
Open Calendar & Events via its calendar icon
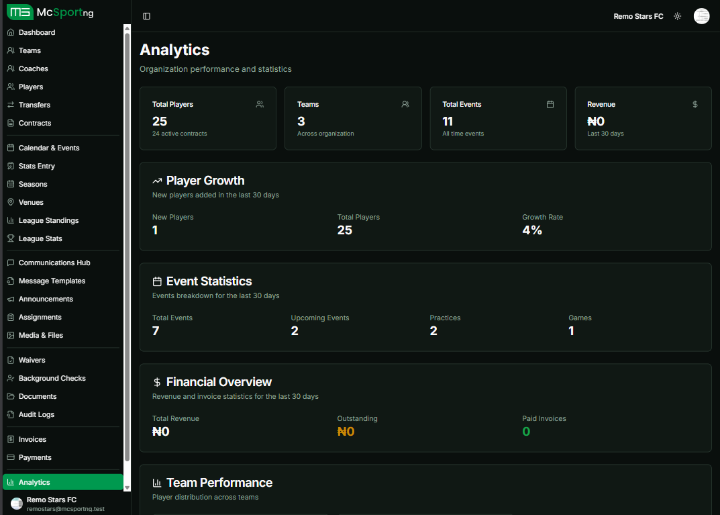pos(10,147)
